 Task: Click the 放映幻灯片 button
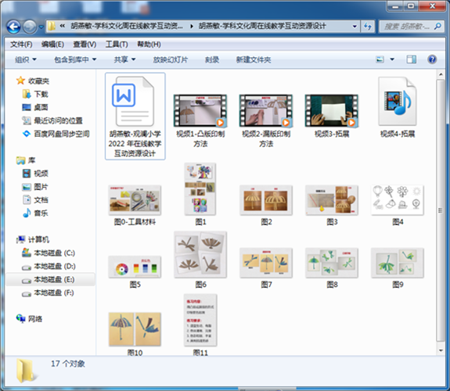click(x=170, y=59)
